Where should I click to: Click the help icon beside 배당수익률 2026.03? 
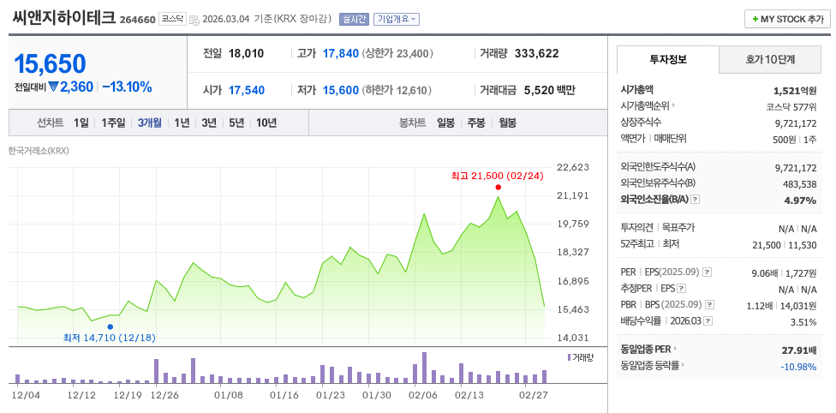708,321
